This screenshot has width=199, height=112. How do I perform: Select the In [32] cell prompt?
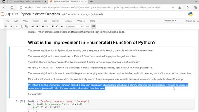[21, 101]
